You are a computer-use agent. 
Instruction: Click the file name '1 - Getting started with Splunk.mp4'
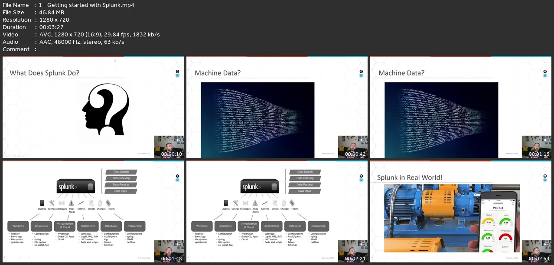pos(86,5)
